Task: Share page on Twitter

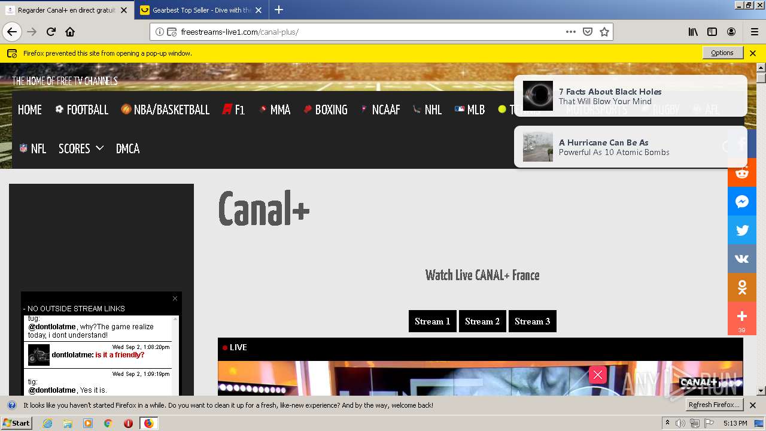Action: 742,230
